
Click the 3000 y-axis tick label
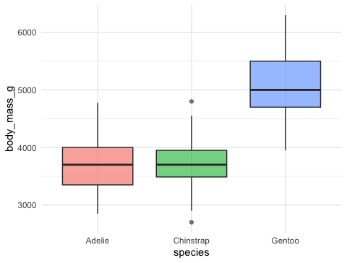click(27, 205)
